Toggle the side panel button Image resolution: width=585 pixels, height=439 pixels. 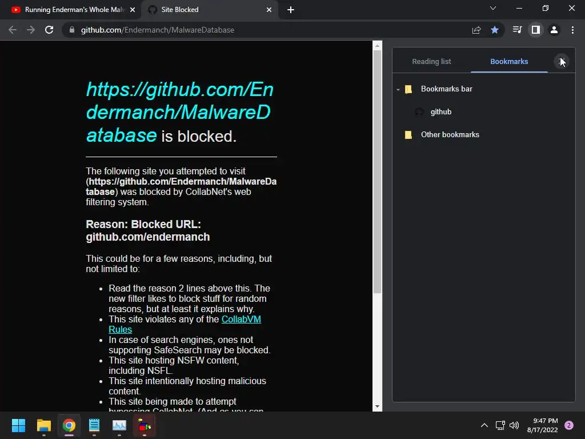(x=536, y=30)
